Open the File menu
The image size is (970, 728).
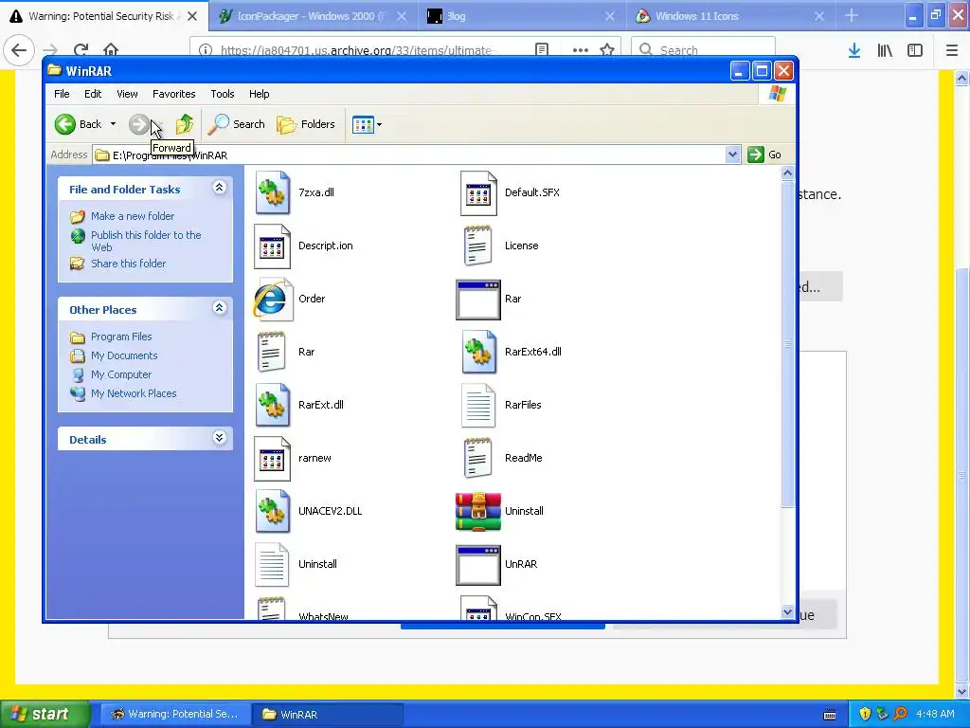click(x=62, y=94)
